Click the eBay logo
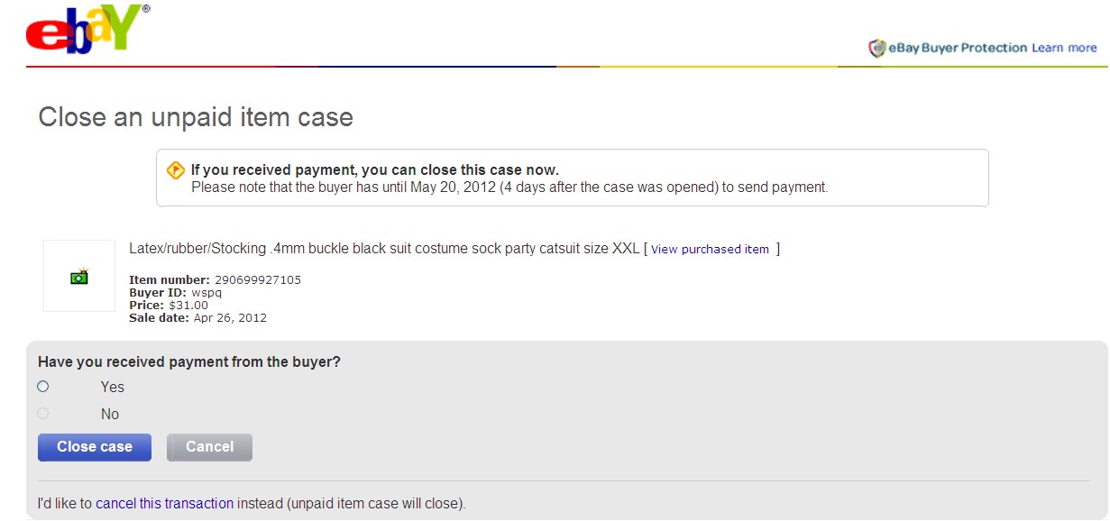This screenshot has height=521, width=1110. click(87, 31)
